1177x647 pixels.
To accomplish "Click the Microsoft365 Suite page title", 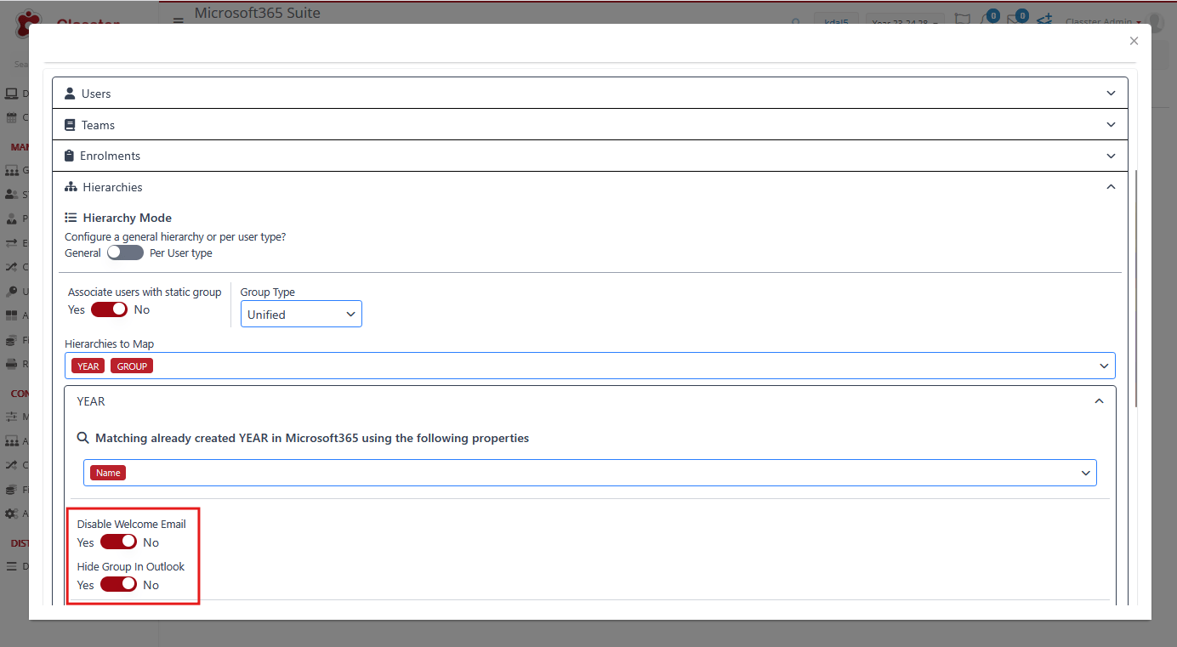I will 258,13.
